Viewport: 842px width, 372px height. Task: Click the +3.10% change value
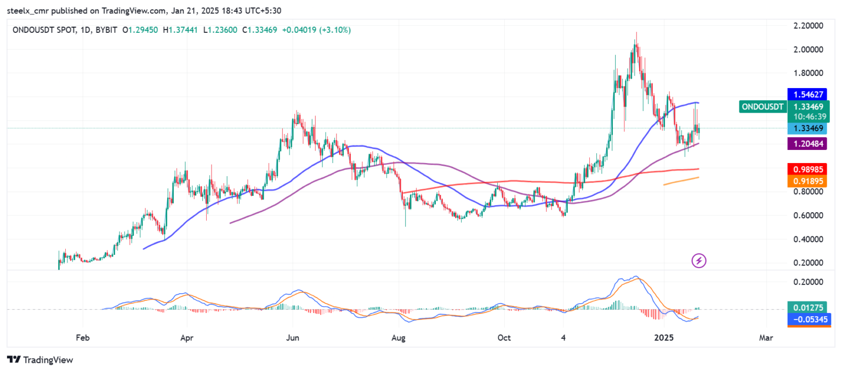click(x=335, y=30)
